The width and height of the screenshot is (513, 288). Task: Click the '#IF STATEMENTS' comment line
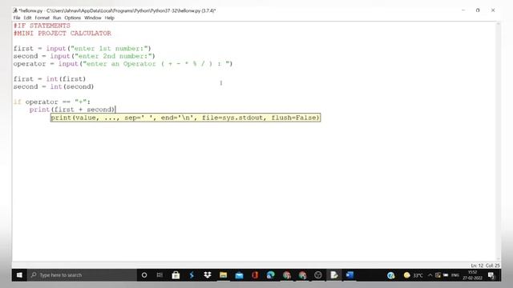click(x=42, y=26)
